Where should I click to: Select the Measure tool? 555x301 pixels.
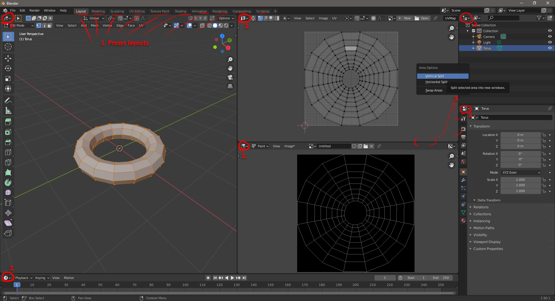click(8, 111)
